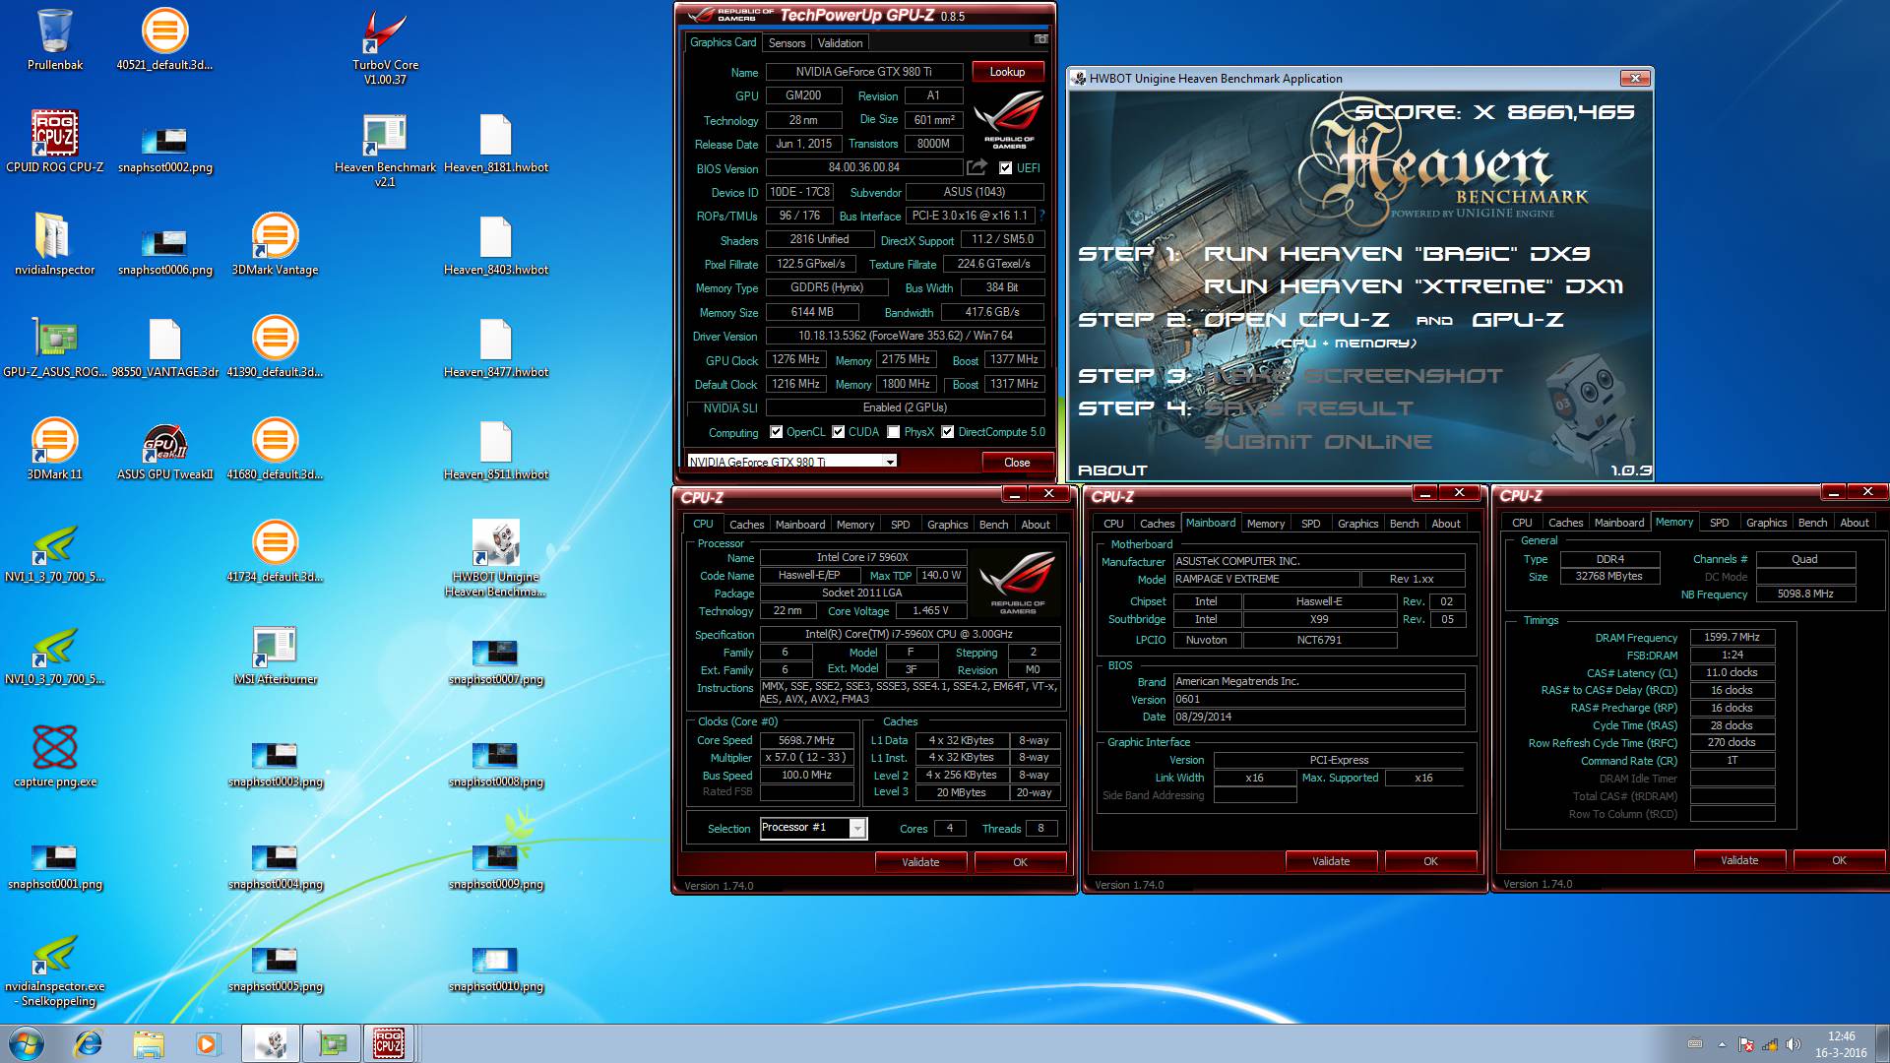Click Lookup button in GPU-Z

pyautogui.click(x=1007, y=72)
